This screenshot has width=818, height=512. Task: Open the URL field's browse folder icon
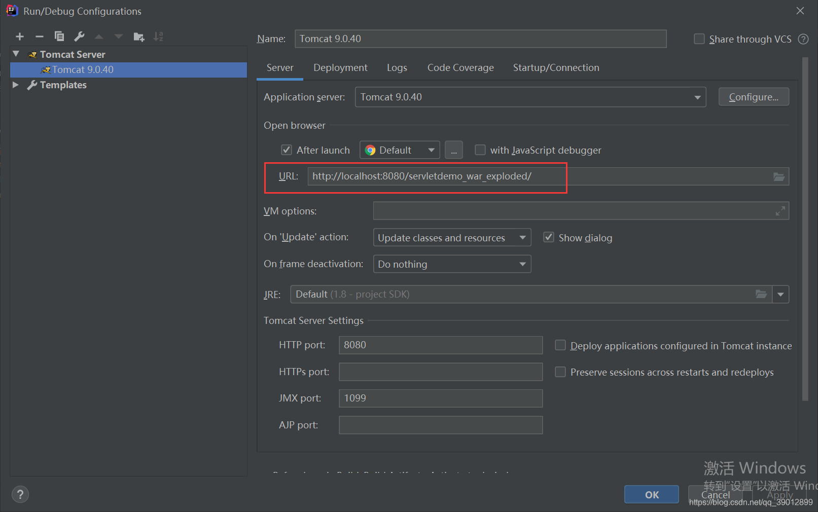pyautogui.click(x=779, y=176)
